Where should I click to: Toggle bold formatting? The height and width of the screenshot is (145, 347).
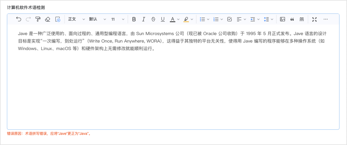(134, 19)
